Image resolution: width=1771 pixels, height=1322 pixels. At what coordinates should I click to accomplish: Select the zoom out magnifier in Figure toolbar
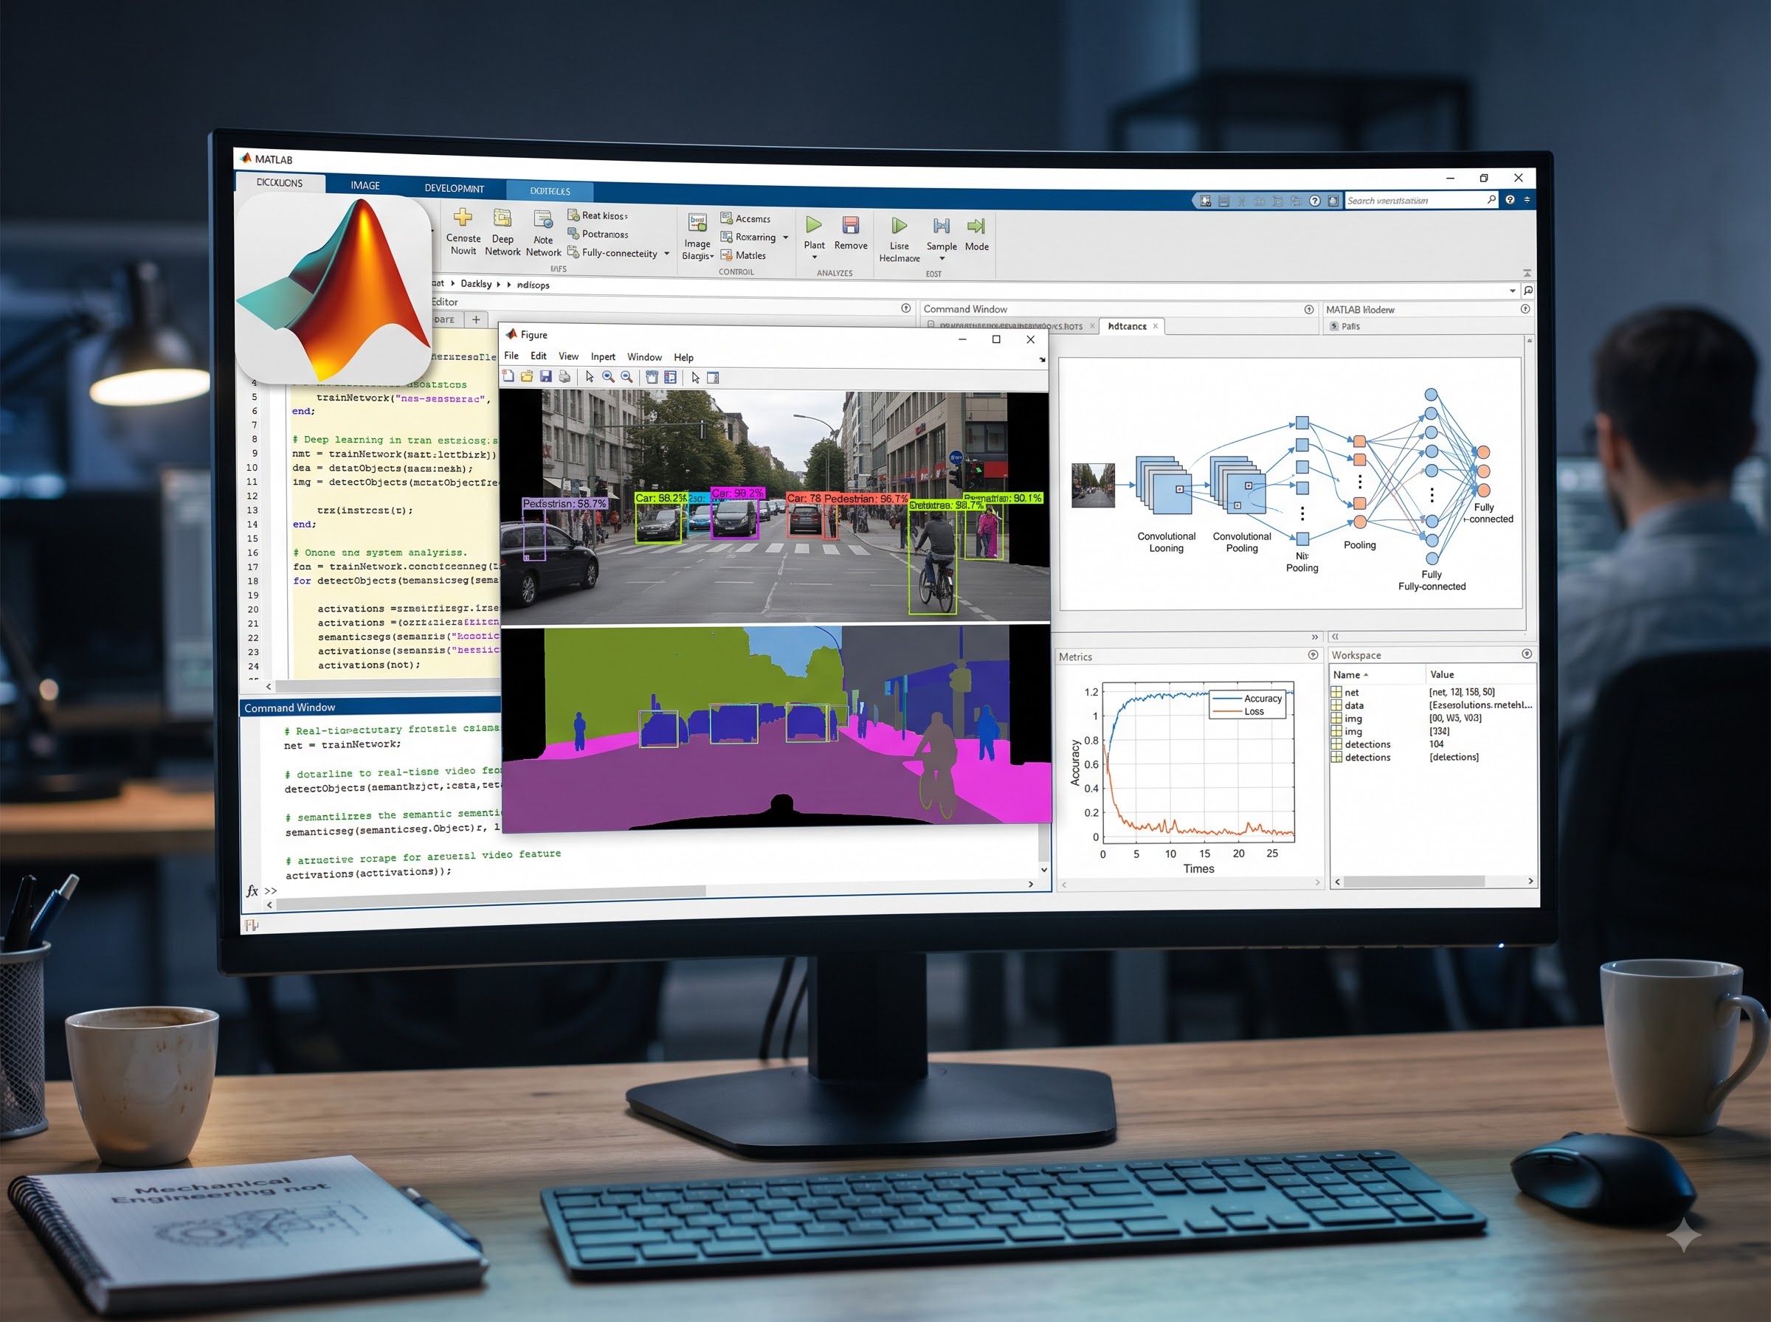point(626,377)
